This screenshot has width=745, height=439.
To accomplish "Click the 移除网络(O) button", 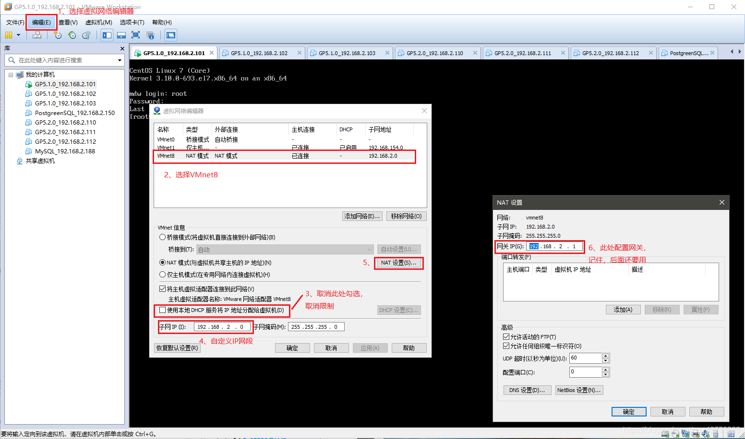I will pos(406,216).
